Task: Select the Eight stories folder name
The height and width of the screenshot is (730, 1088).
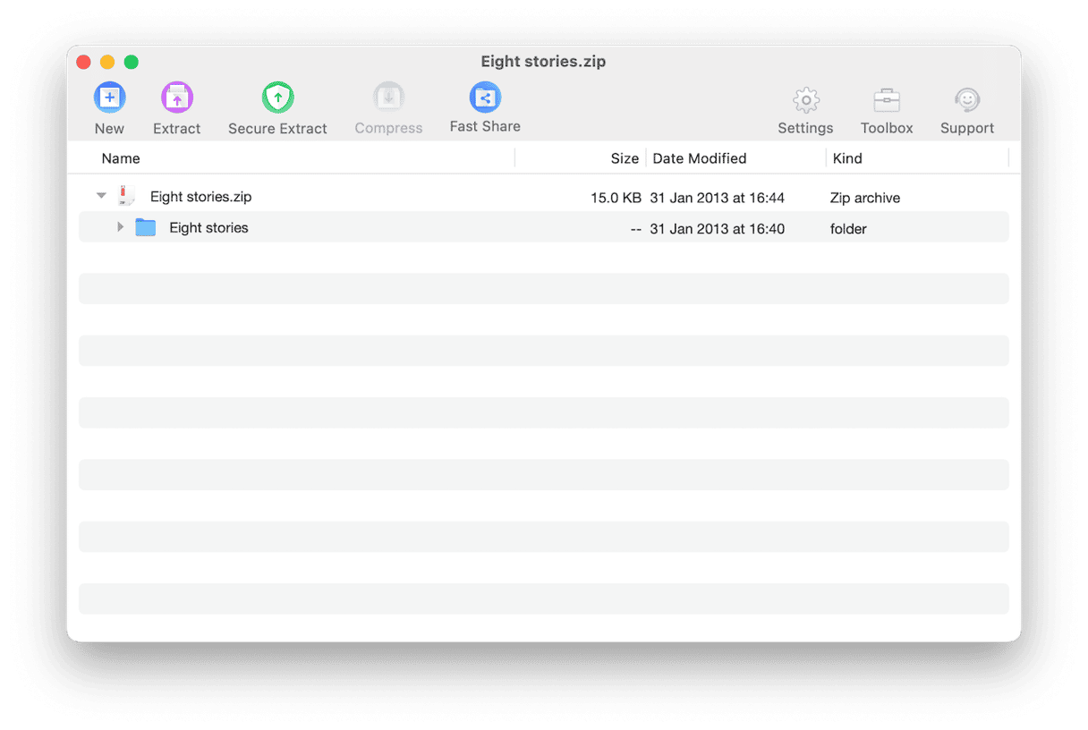Action: (208, 228)
